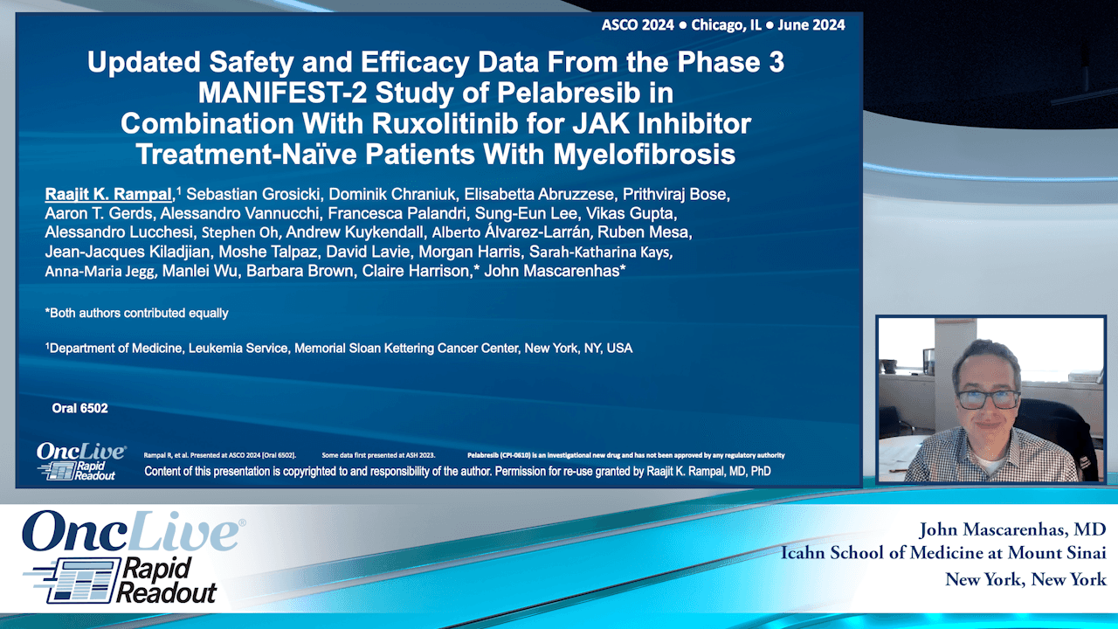
Task: Click author name 'Alessandro Lucchesi'
Action: (120, 232)
